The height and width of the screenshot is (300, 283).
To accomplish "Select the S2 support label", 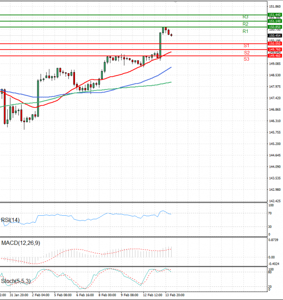I will click(247, 53).
